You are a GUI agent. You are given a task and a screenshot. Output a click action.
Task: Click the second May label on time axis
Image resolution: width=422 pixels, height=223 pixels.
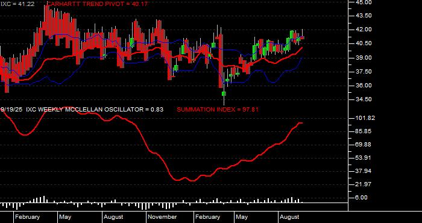242,217
